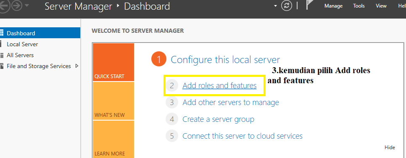The image size is (406, 158).
Task: Click Add roles and features link
Action: [x=219, y=85]
